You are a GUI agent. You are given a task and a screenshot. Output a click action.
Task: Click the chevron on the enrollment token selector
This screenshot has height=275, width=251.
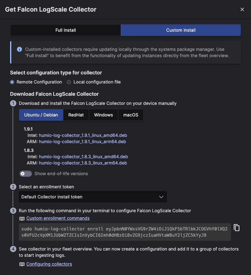[161, 197]
